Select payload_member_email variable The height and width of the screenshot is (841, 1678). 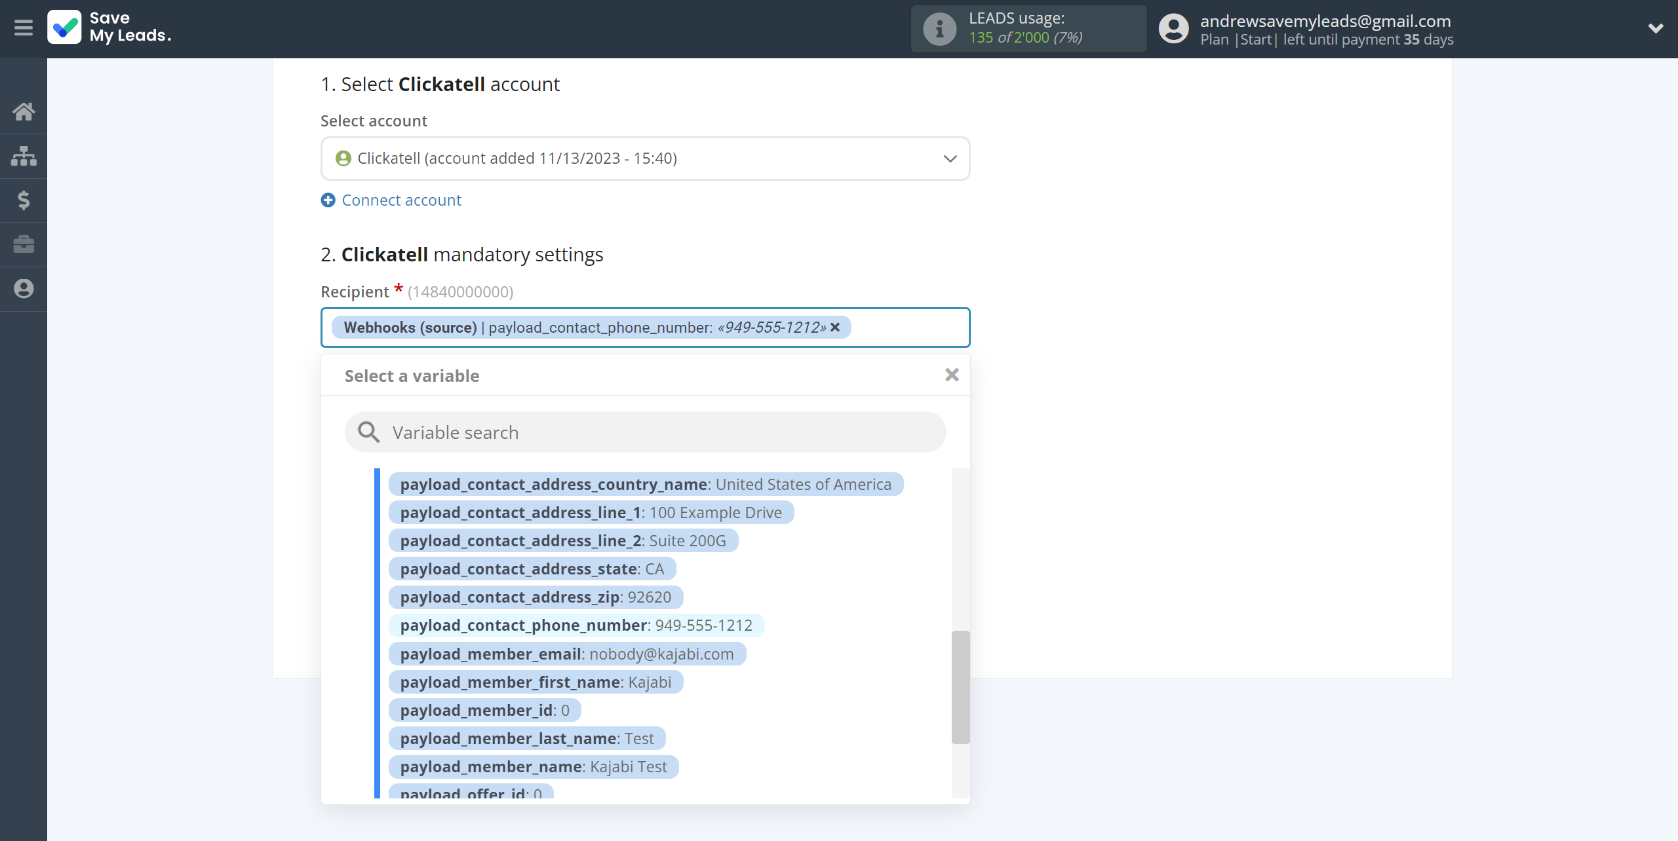(x=567, y=654)
